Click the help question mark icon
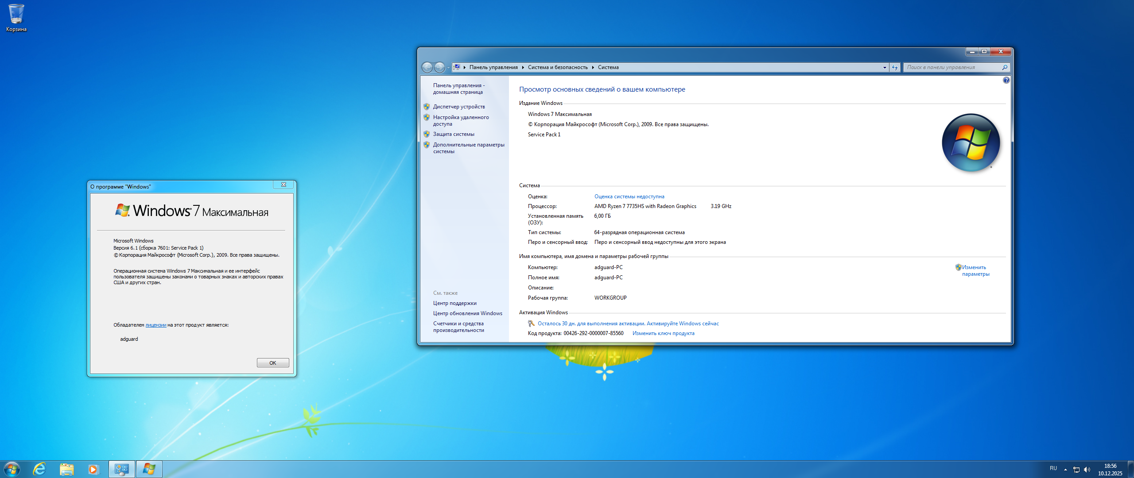The height and width of the screenshot is (478, 1134). (x=1006, y=80)
